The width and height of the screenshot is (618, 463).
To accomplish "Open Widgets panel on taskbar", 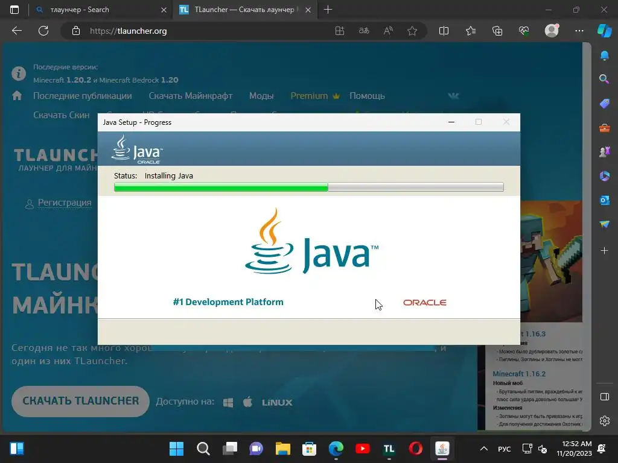I will [x=17, y=449].
